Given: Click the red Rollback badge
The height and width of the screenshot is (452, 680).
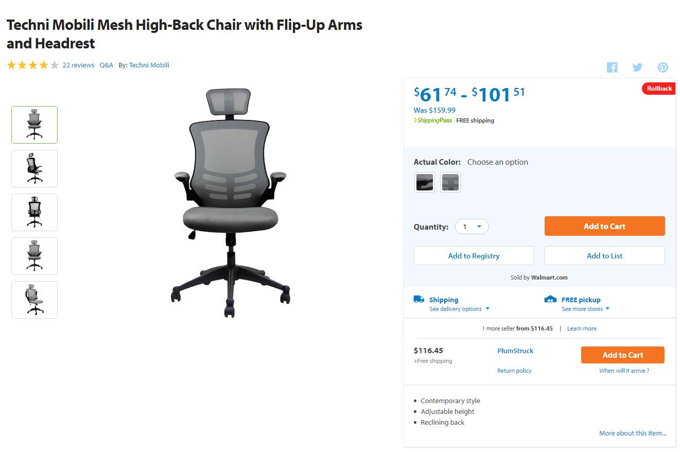Looking at the screenshot, I should point(658,89).
